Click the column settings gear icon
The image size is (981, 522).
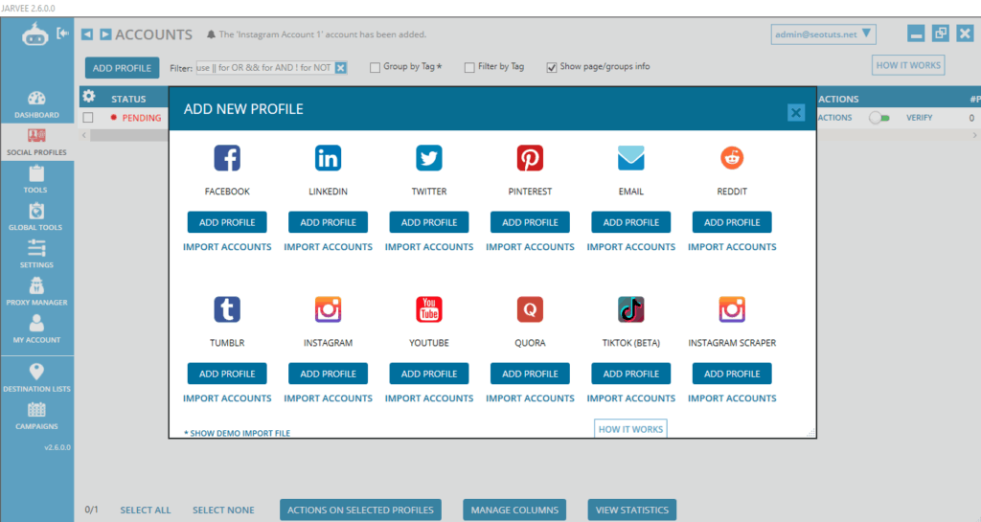pyautogui.click(x=89, y=97)
